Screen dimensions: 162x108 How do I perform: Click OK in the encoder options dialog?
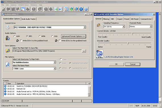116,64
